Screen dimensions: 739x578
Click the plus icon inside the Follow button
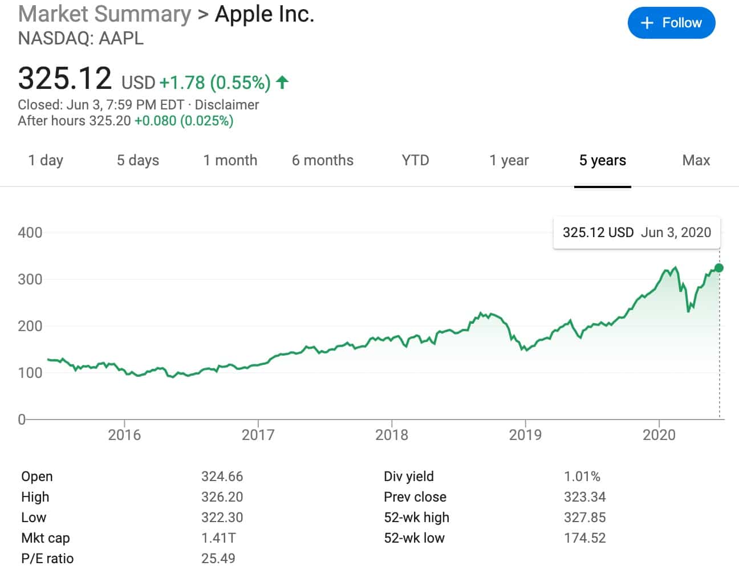point(647,23)
